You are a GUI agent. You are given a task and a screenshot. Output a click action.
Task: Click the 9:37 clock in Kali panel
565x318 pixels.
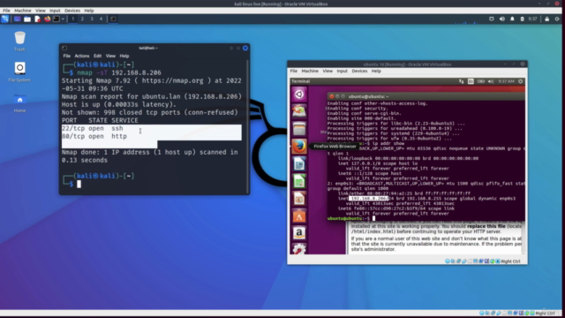coord(532,19)
